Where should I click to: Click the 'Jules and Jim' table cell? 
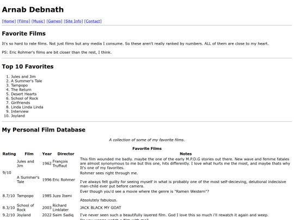point(26,164)
